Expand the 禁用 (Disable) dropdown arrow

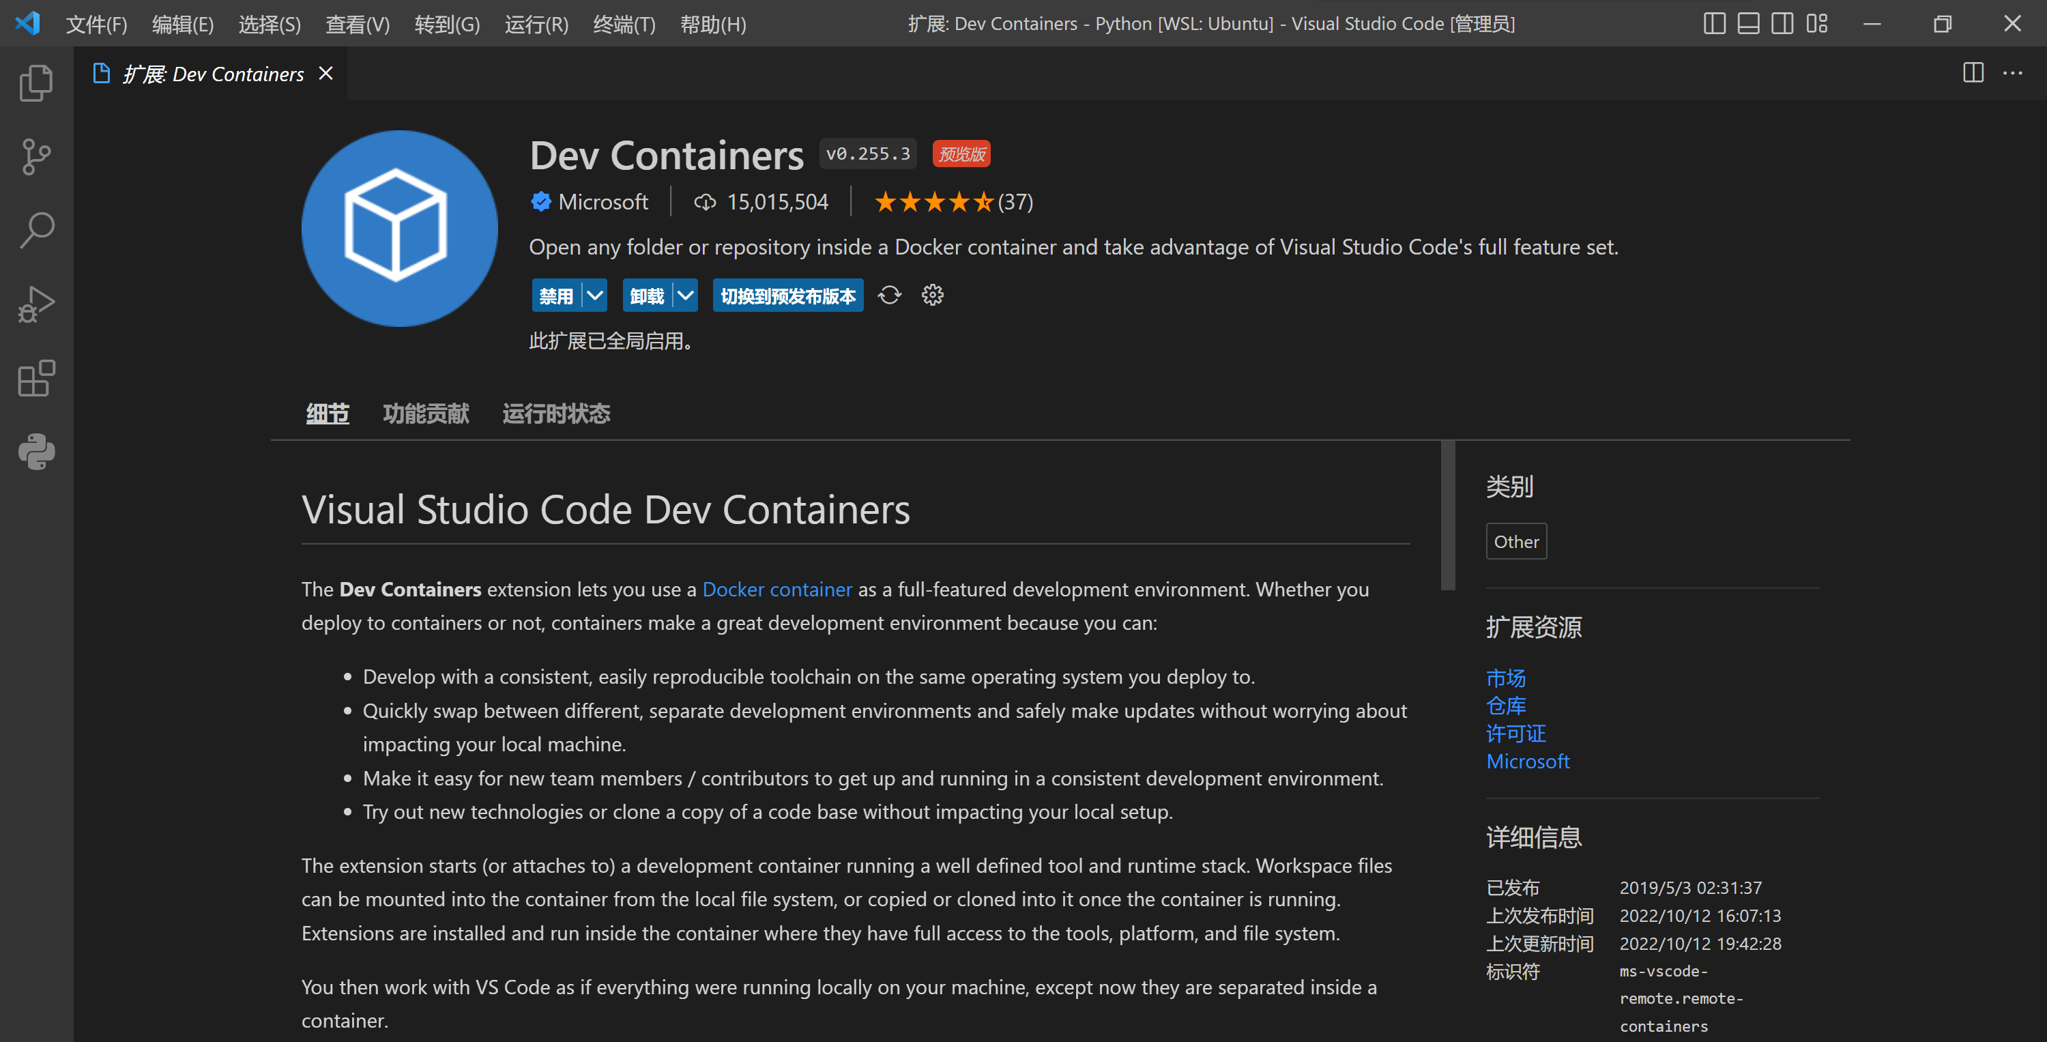[594, 295]
